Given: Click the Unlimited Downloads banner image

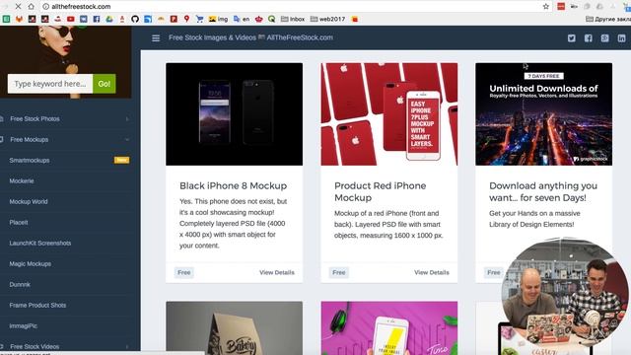Looking at the screenshot, I should coord(543,114).
